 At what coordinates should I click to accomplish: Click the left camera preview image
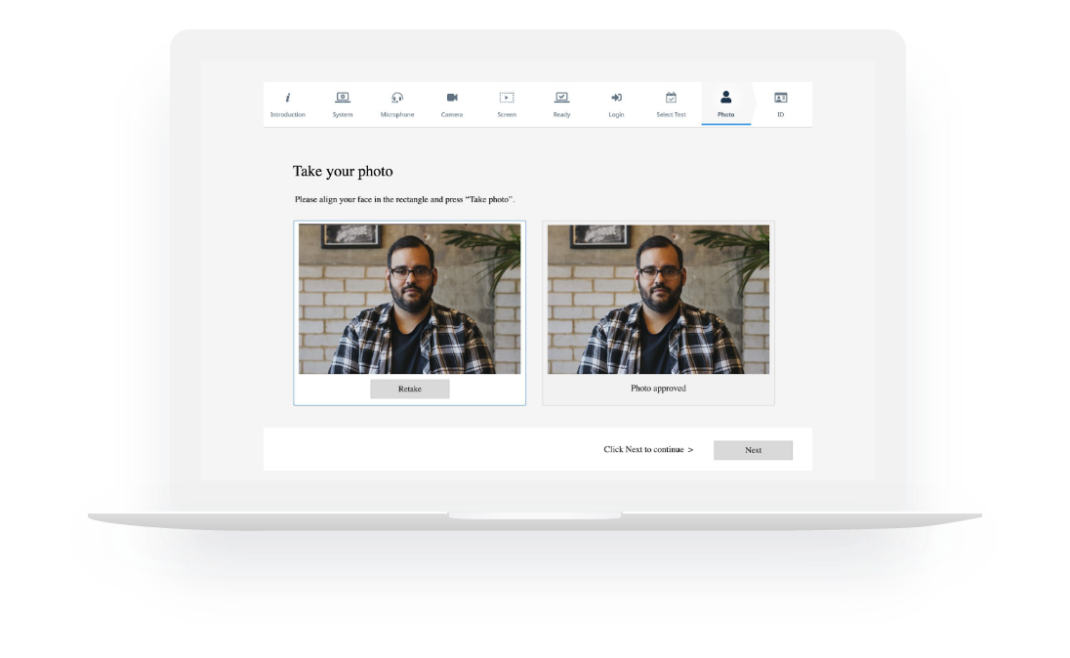[409, 300]
